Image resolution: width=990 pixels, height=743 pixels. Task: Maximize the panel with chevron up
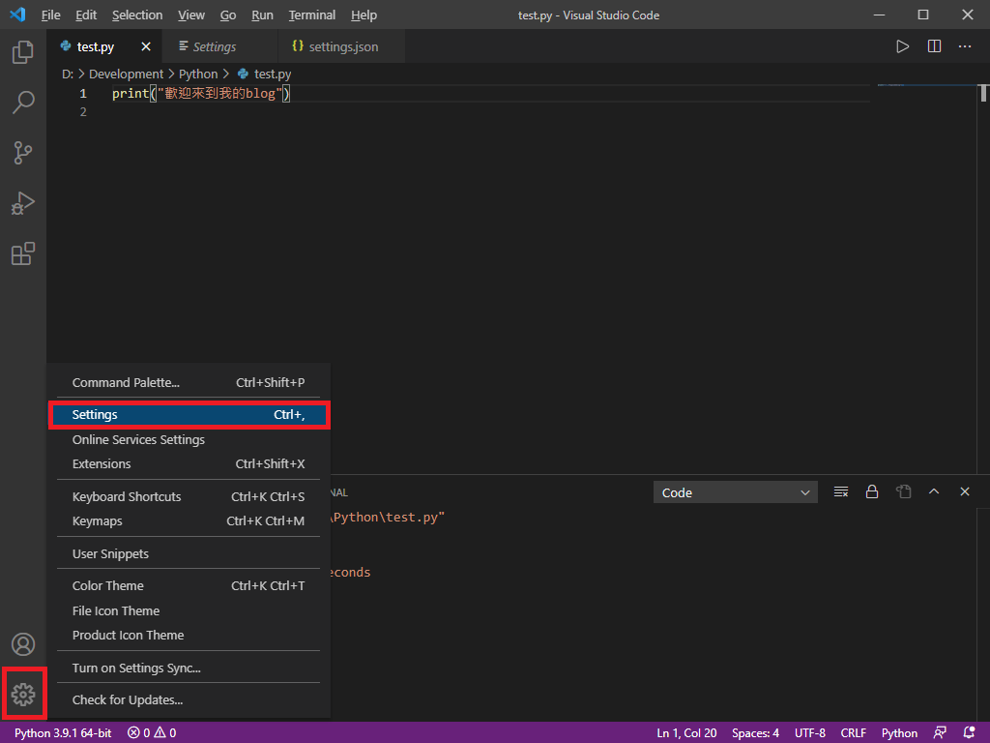(934, 491)
